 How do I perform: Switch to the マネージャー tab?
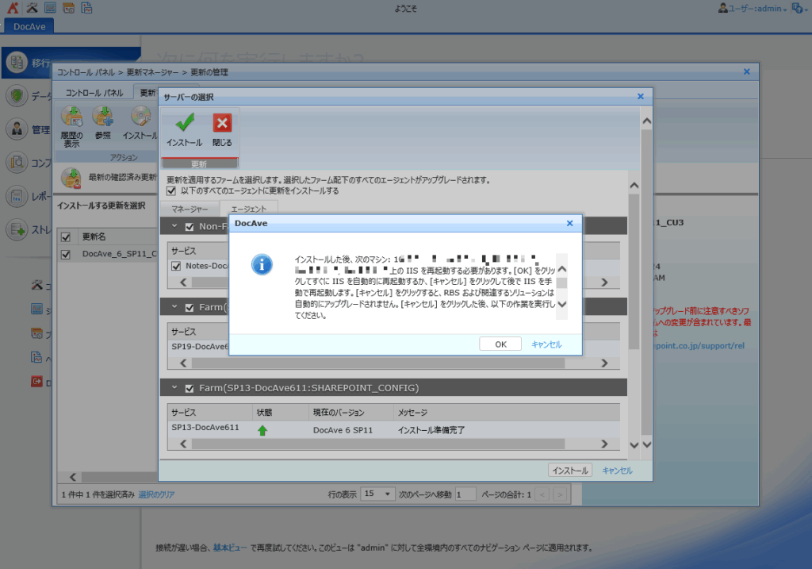pos(190,209)
